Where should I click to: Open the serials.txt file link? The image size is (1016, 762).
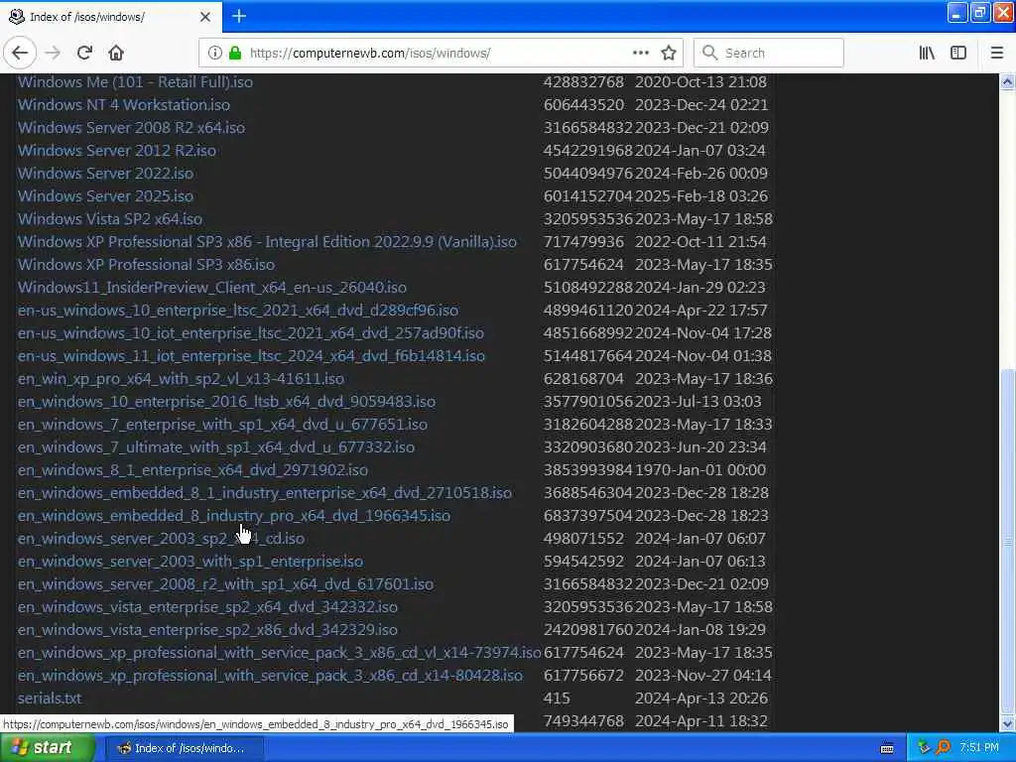click(50, 698)
